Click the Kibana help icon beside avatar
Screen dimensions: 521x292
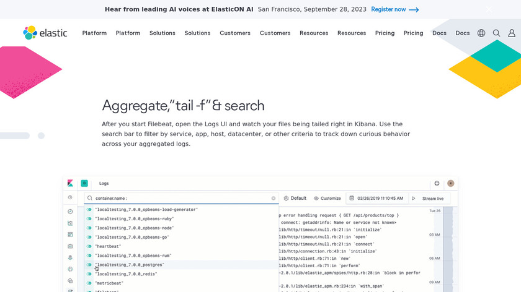(x=437, y=184)
